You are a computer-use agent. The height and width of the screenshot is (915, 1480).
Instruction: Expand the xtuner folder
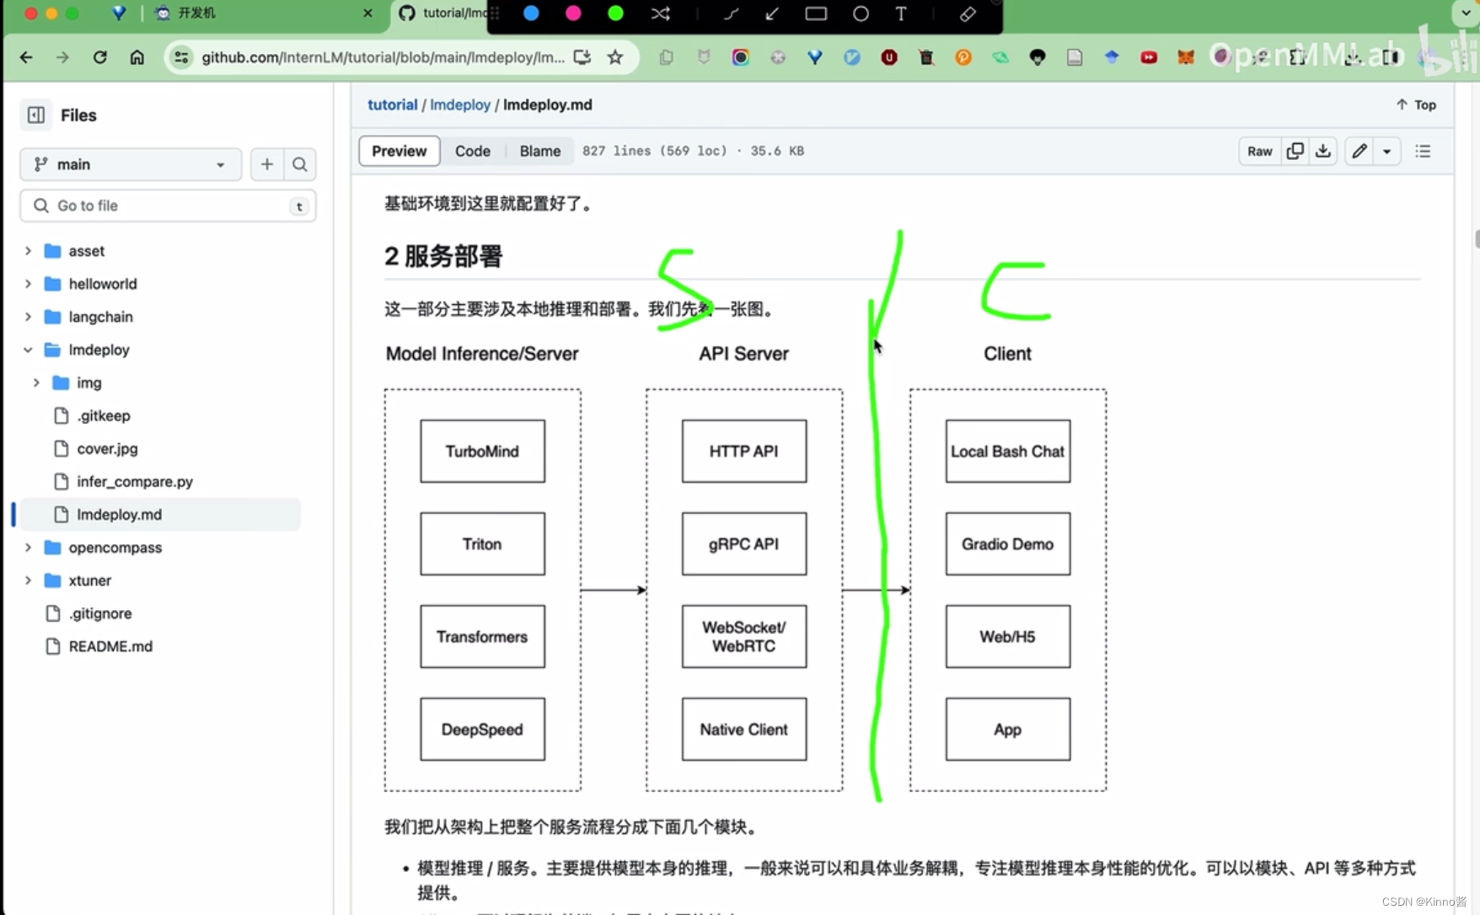click(x=28, y=581)
